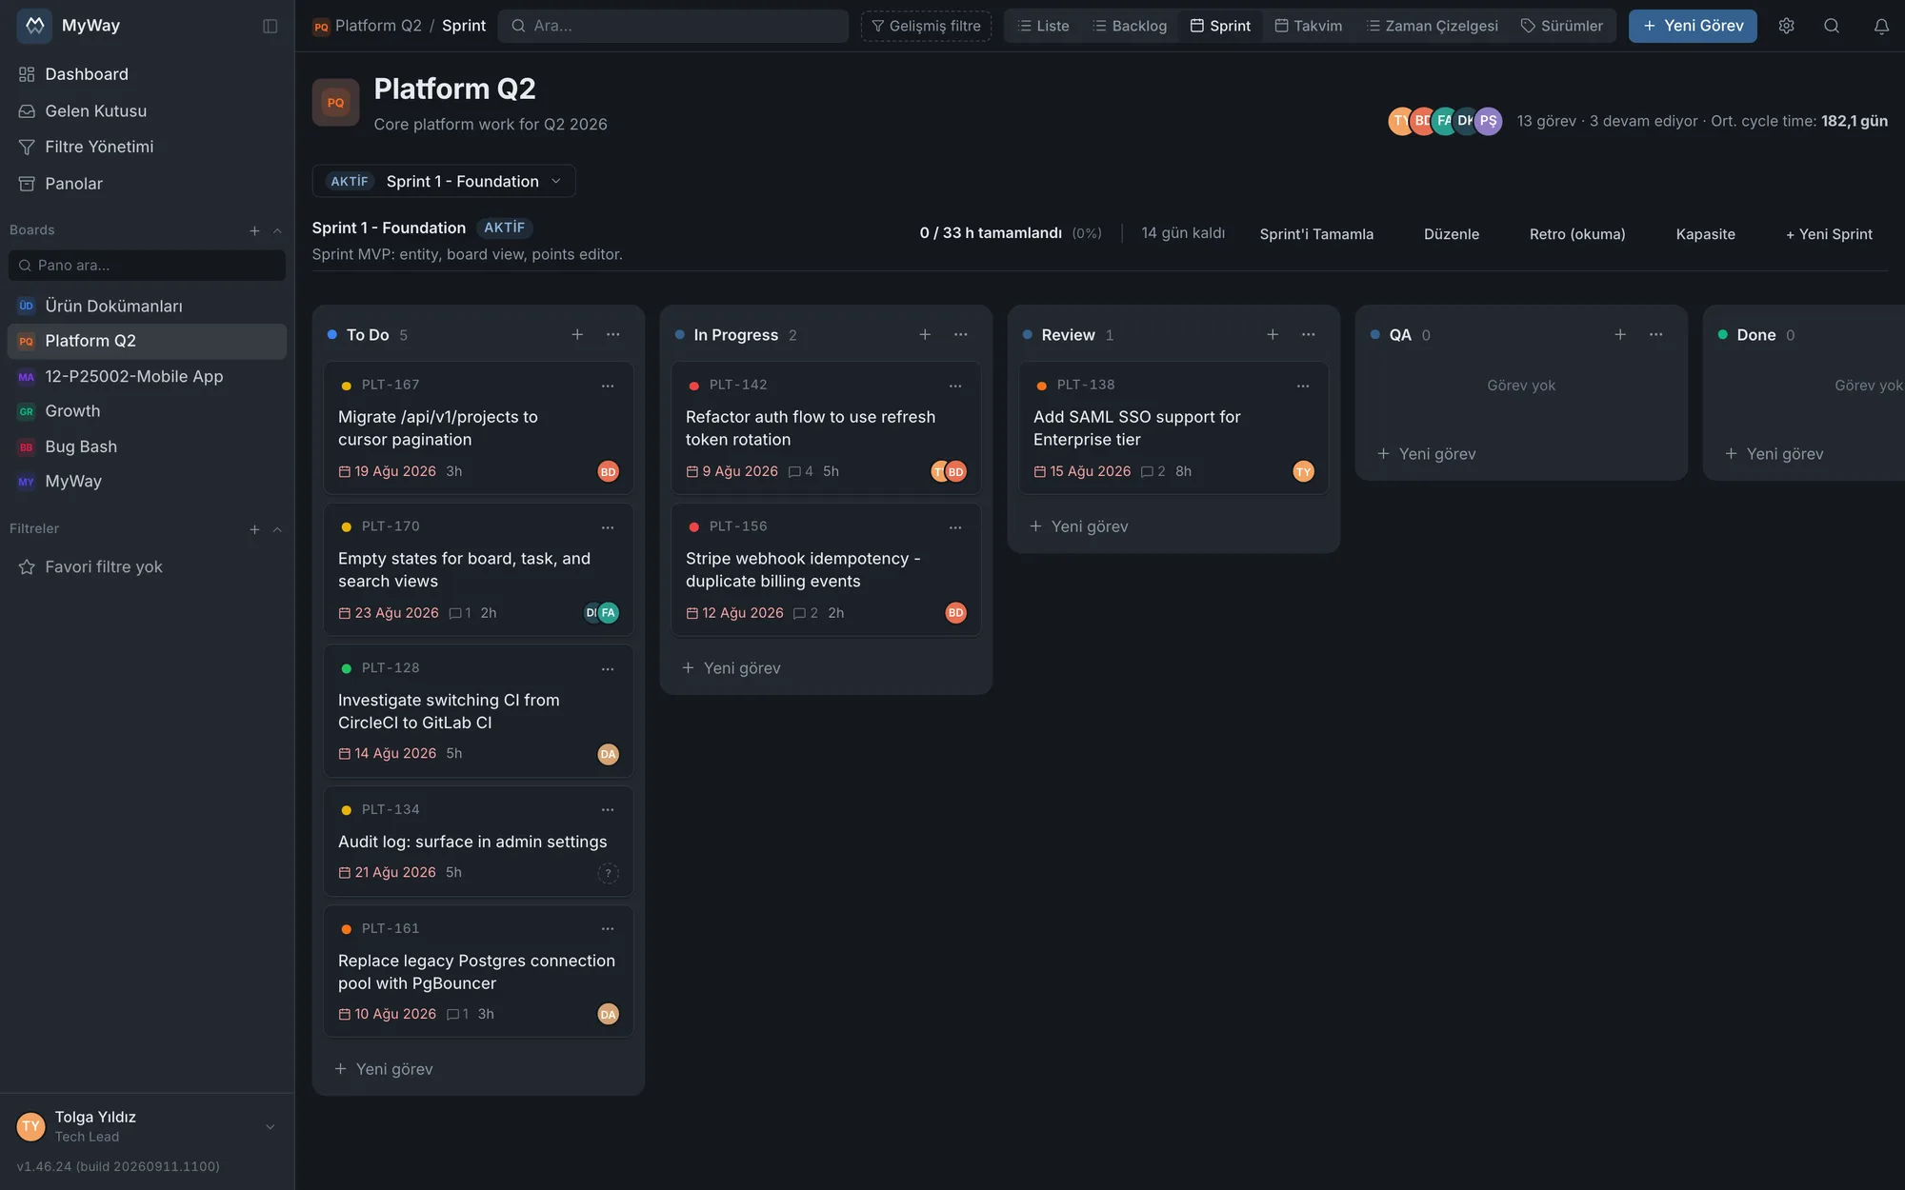The image size is (1905, 1190).
Task: Open options for card PLT-167
Action: (608, 386)
